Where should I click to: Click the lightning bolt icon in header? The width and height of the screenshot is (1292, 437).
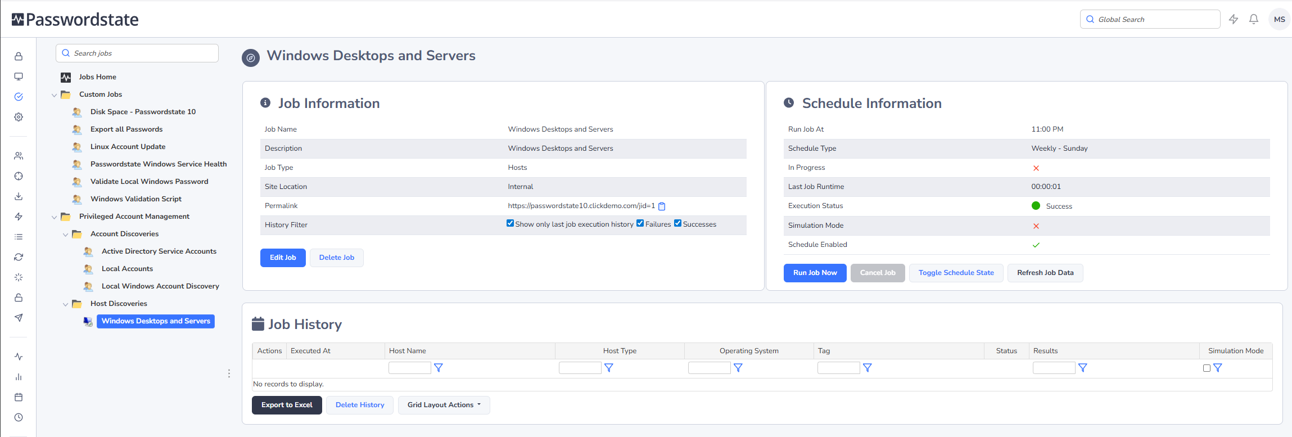(1233, 19)
